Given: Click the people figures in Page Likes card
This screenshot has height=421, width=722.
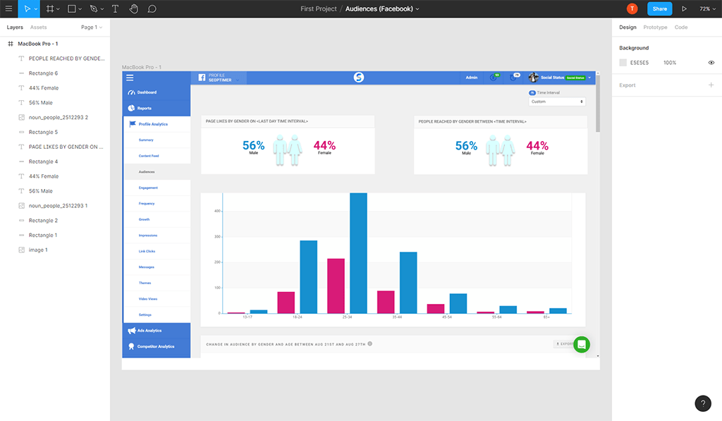Looking at the screenshot, I should coord(288,150).
